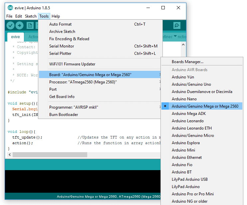This screenshot has width=247, height=205.
Task: Select Arduino Esplora board
Action: 202,143
